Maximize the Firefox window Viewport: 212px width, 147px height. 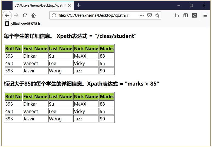point(191,5)
